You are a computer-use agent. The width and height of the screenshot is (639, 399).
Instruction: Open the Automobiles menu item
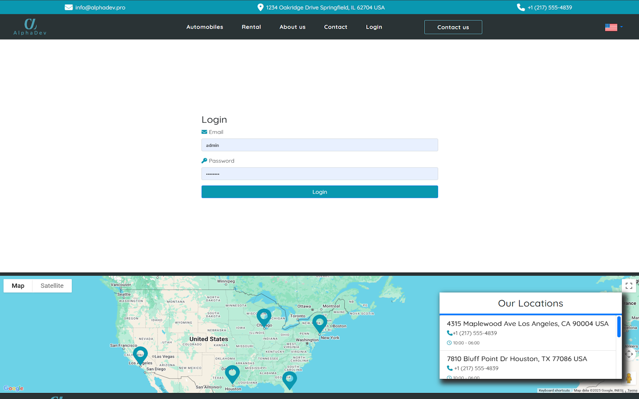click(x=204, y=27)
